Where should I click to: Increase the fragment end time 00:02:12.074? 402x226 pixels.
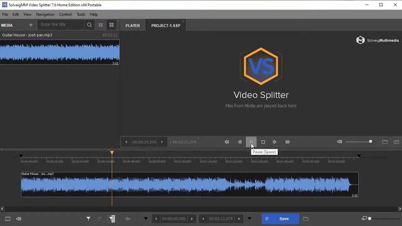(x=239, y=218)
